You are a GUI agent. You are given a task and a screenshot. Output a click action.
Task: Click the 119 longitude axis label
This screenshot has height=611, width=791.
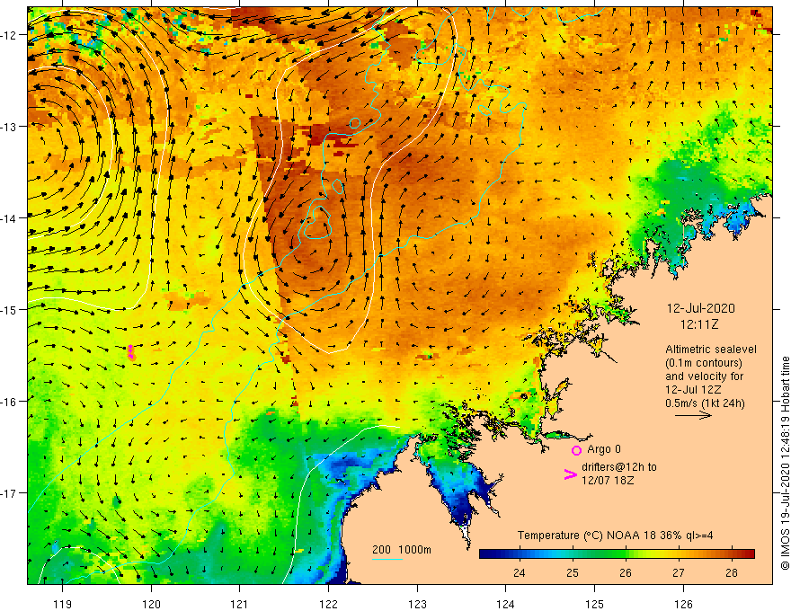[63, 604]
